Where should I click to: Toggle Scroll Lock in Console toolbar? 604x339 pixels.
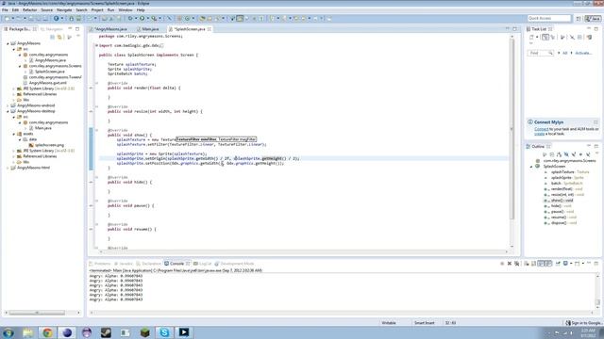click(x=533, y=264)
